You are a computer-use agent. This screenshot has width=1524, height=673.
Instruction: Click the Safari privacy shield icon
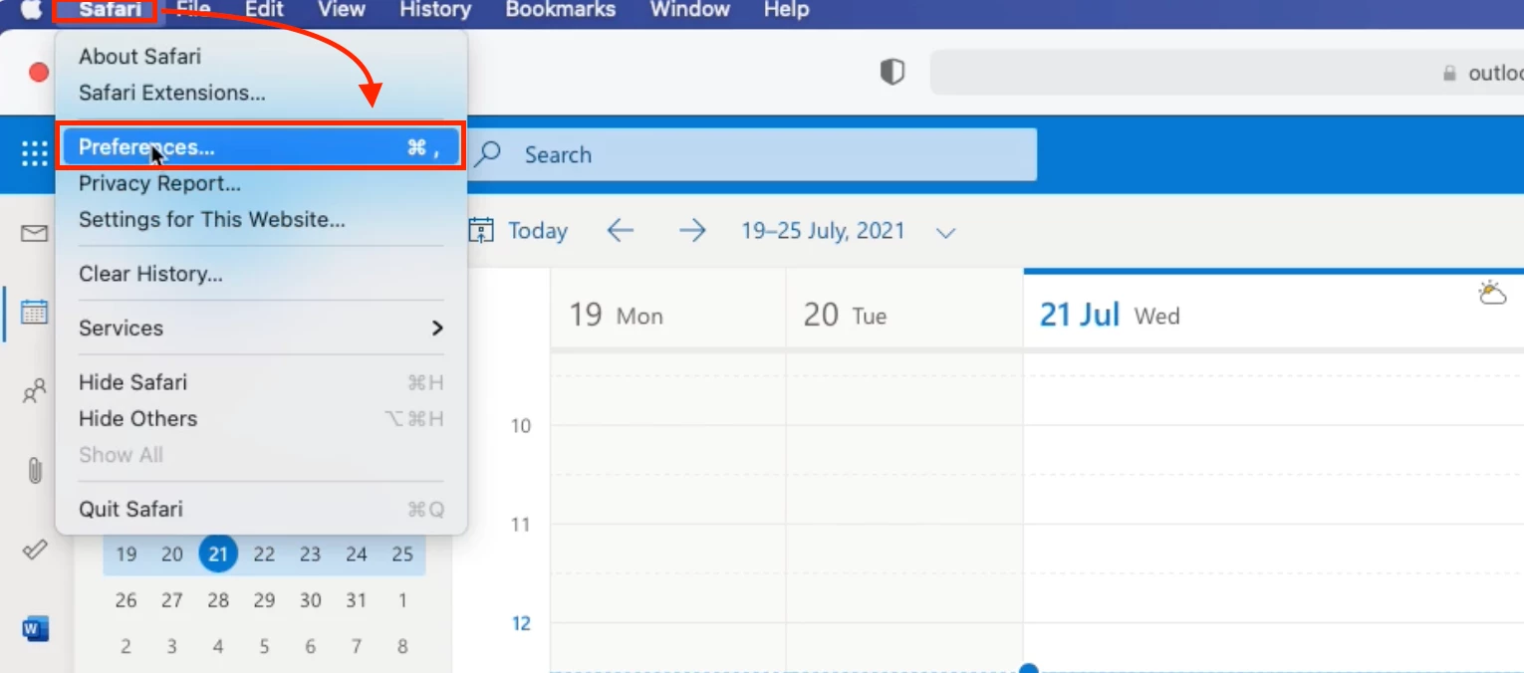(892, 72)
